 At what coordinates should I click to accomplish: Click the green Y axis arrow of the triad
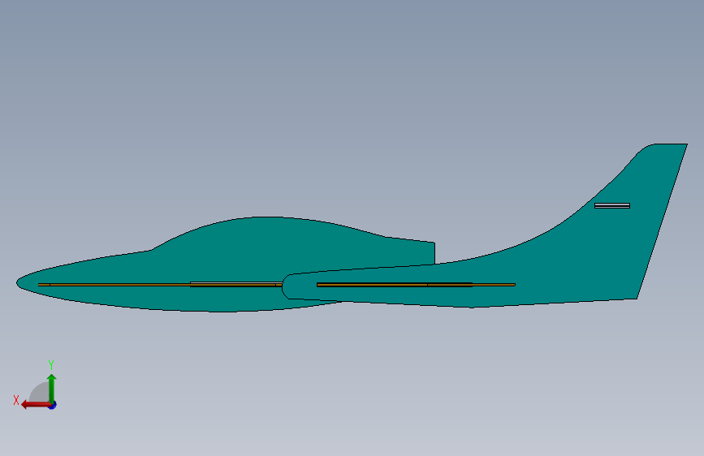pos(52,388)
